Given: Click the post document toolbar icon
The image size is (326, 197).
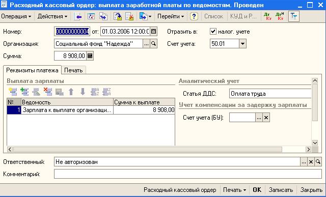Looking at the screenshot, I should coord(118,16).
